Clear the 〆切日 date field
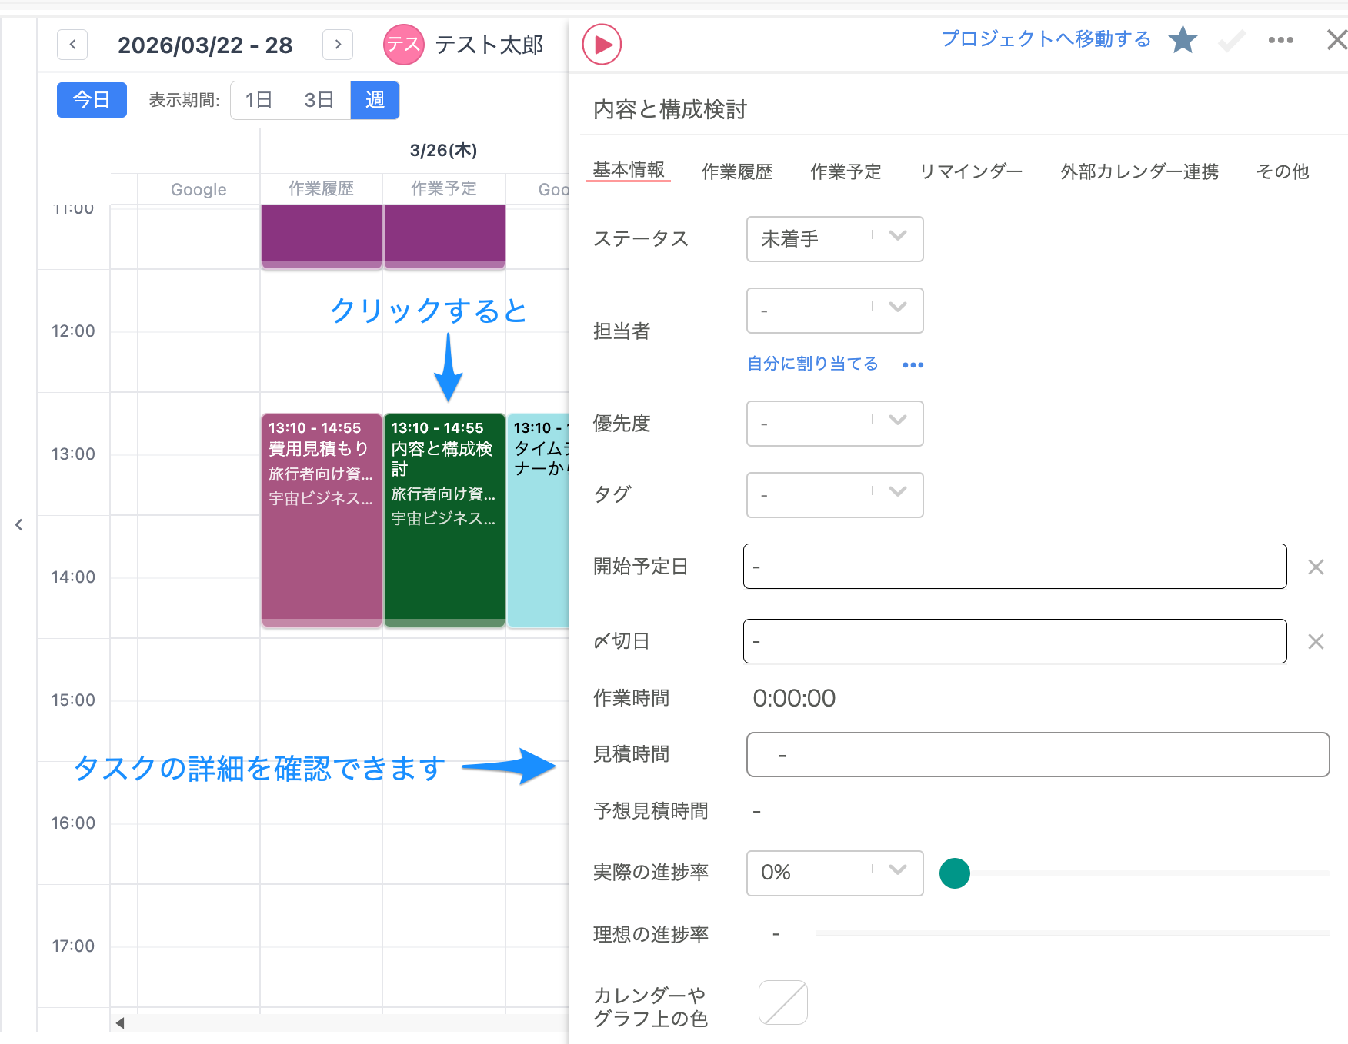This screenshot has width=1348, height=1044. tap(1315, 641)
